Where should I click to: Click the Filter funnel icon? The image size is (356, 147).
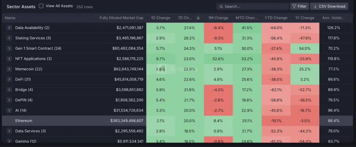pos(294,6)
